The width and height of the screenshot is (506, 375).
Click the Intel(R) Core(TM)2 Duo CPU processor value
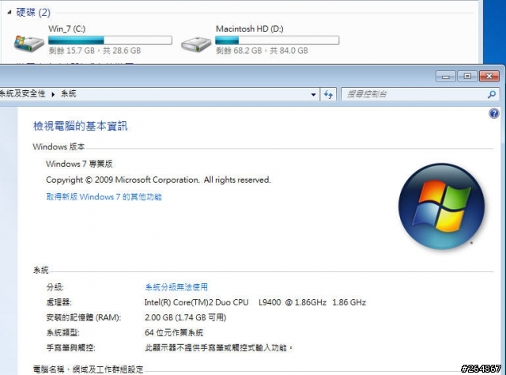pyautogui.click(x=255, y=302)
